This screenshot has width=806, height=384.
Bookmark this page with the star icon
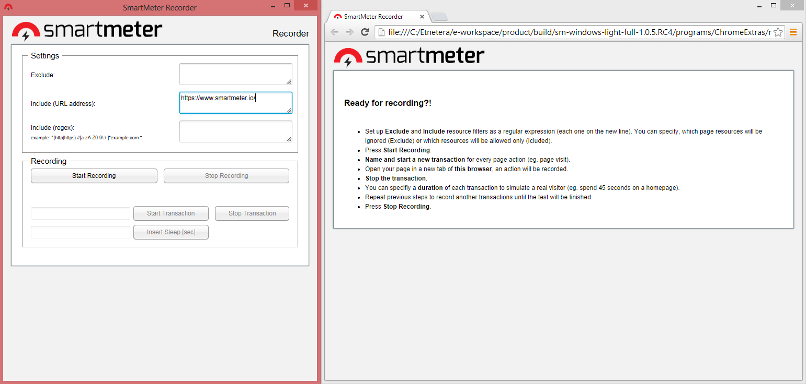pos(778,32)
